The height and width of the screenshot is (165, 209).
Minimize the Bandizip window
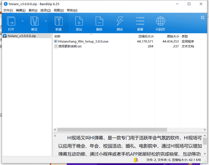[177, 4]
